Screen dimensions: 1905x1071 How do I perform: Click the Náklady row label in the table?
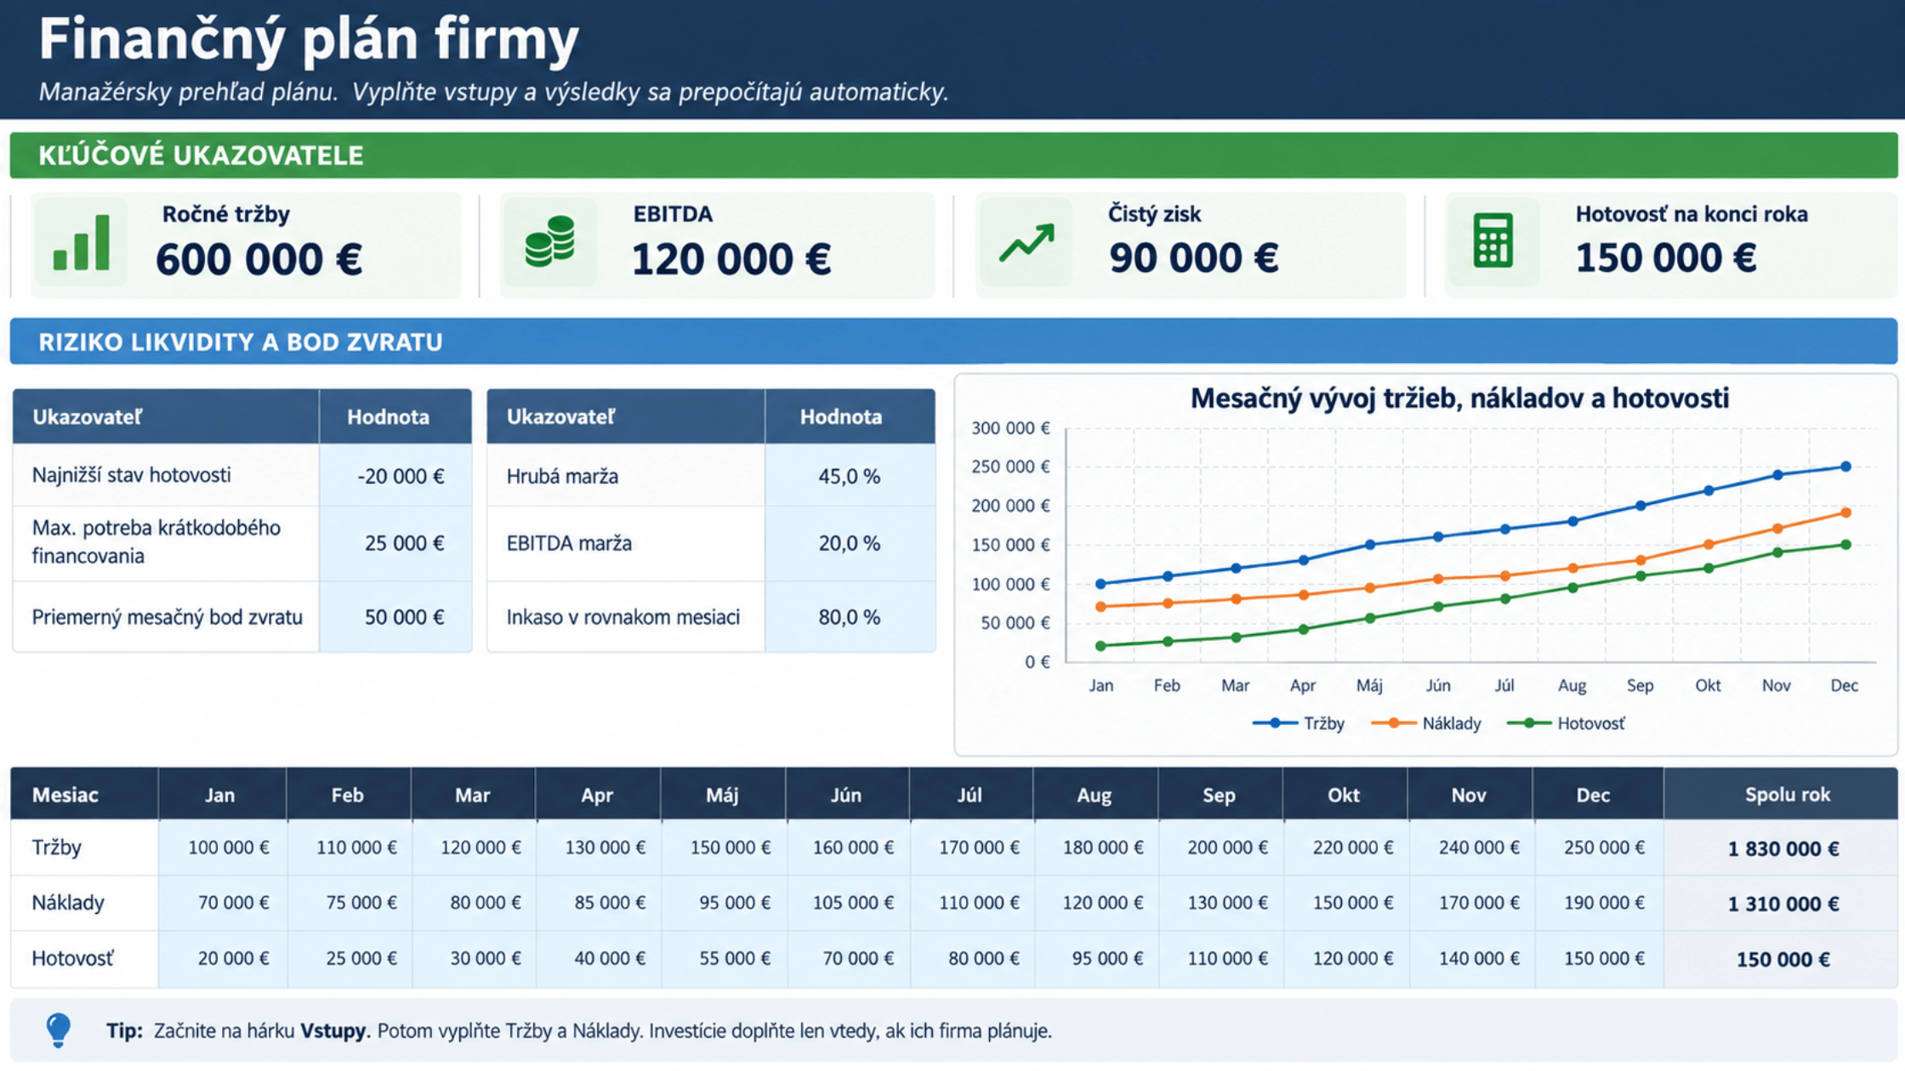click(x=68, y=903)
